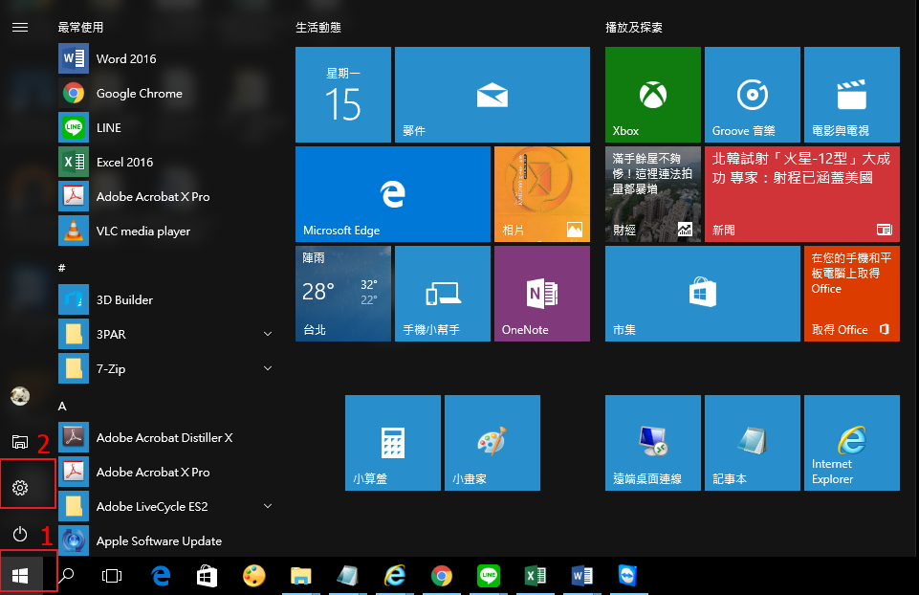Open the 相片 photos tile
Image resolution: width=919 pixels, height=595 pixels.
pos(542,194)
